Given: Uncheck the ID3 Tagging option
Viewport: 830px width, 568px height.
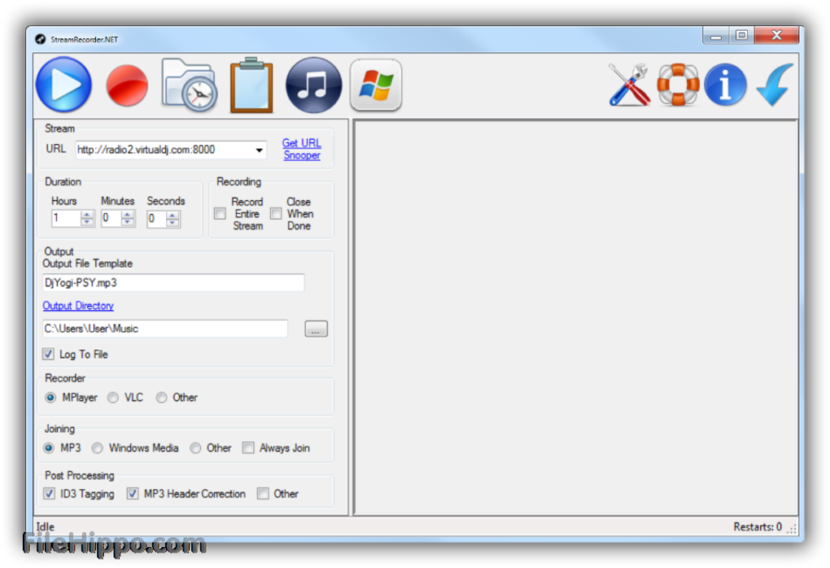Looking at the screenshot, I should [49, 493].
